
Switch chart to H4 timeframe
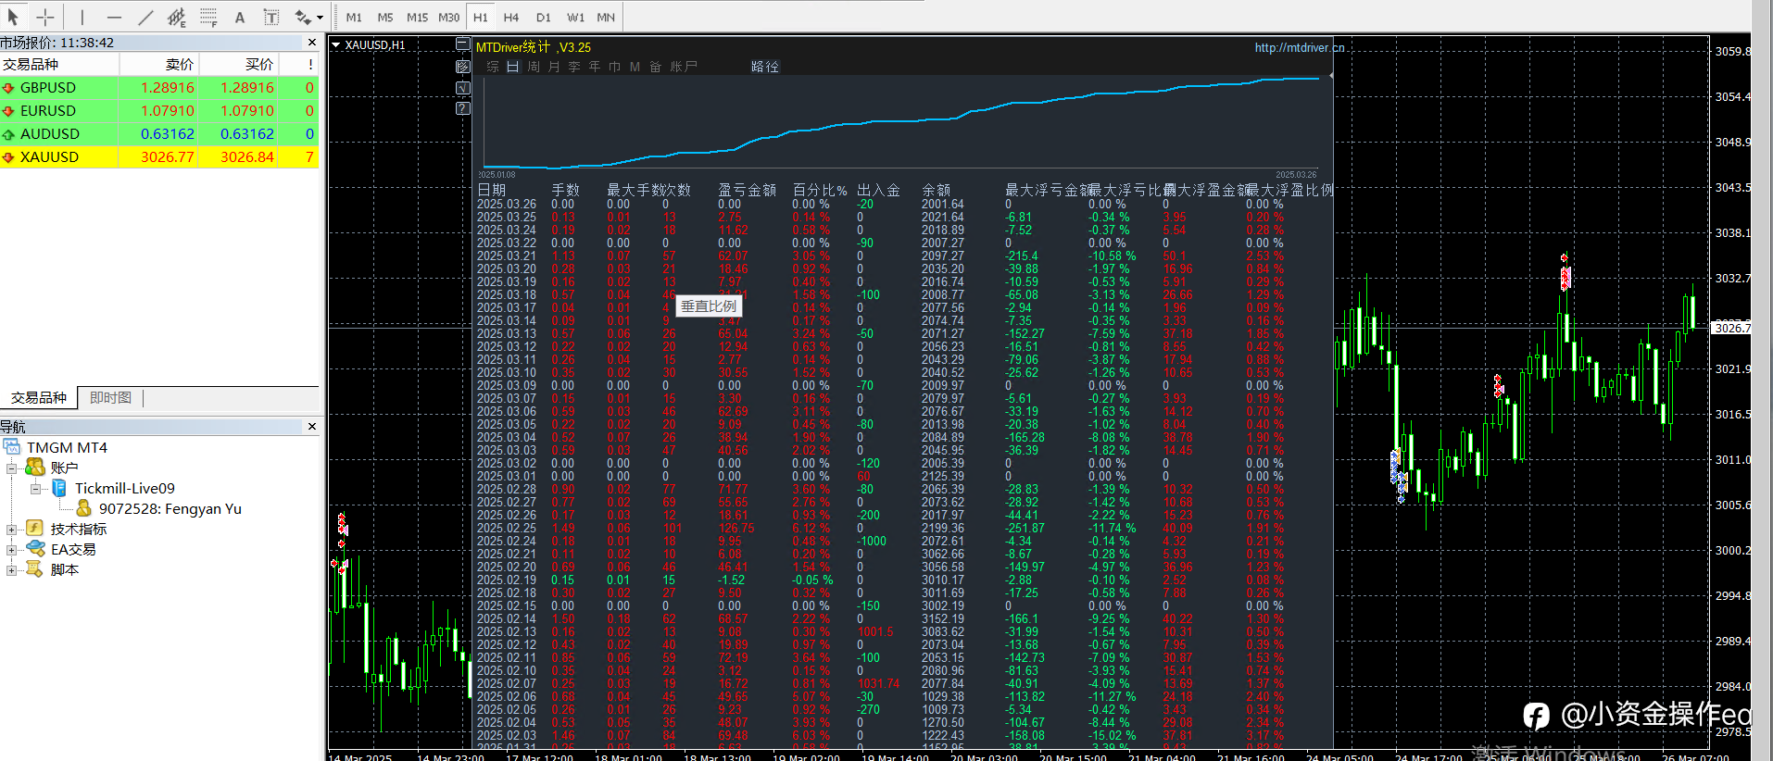click(x=511, y=17)
